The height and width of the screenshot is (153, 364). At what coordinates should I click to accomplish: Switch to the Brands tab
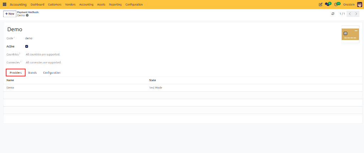point(32,73)
